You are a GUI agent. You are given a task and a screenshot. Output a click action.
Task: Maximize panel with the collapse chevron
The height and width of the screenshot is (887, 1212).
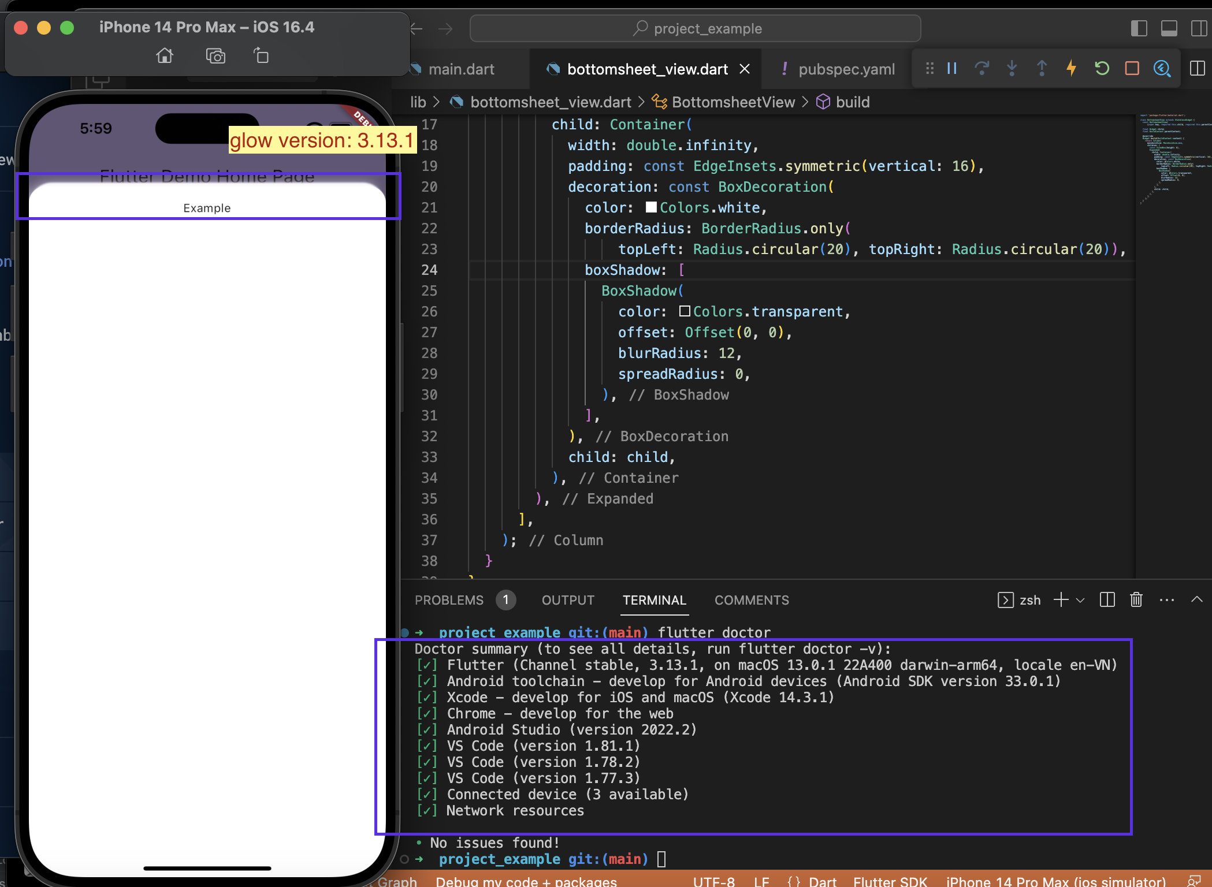[1196, 600]
